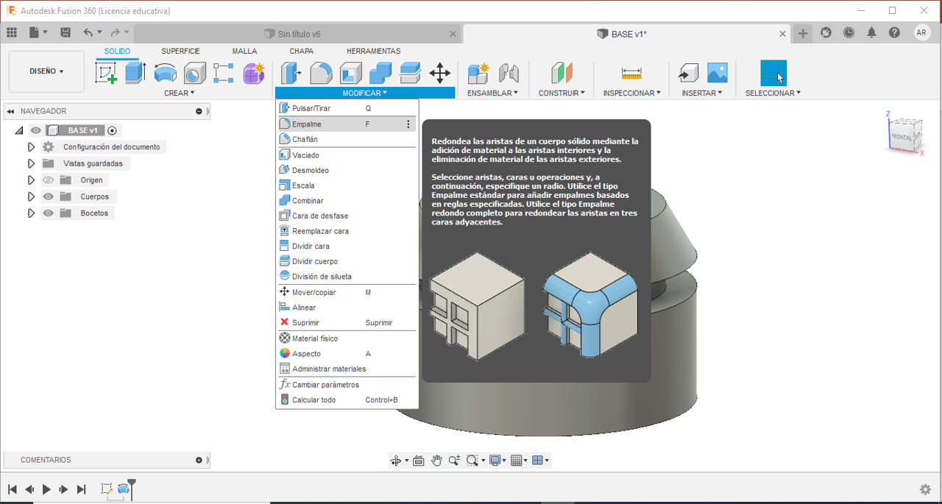Click the Redo arrow icon
The image size is (942, 504).
(115, 32)
